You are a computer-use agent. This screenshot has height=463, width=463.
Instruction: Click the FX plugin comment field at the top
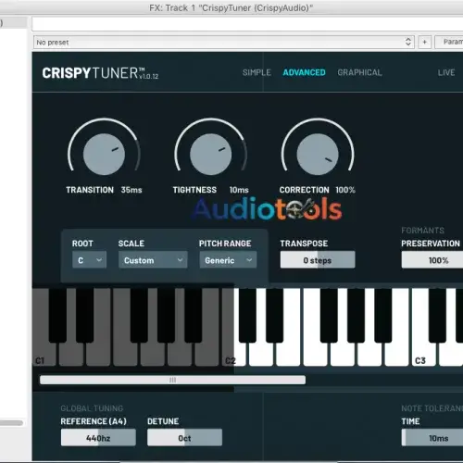coord(247,24)
